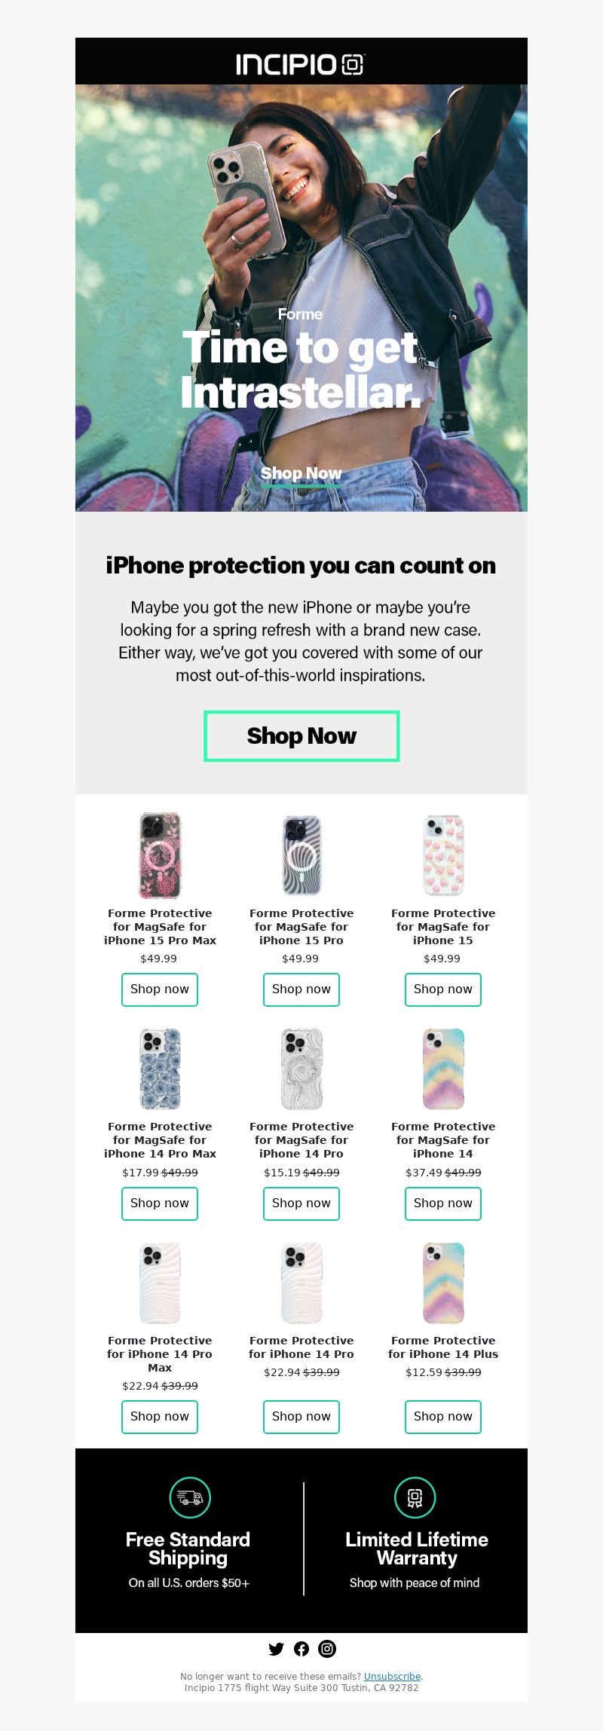This screenshot has height=1731, width=603.
Task: Click the free shipping truck icon
Action: coord(190,1497)
